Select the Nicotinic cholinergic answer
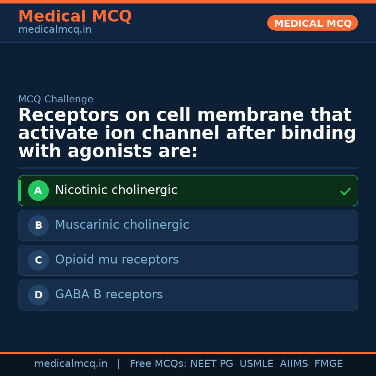This screenshot has height=376, width=376. (x=116, y=190)
